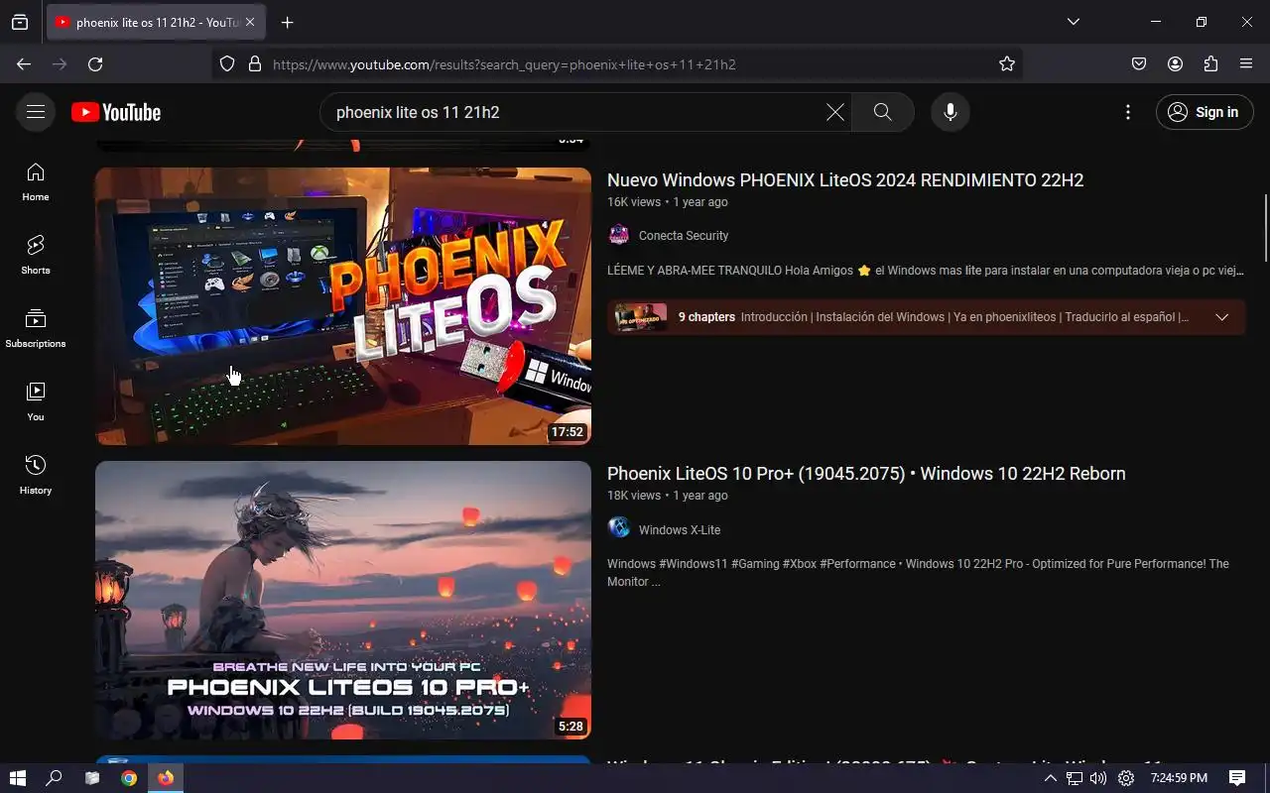Click '18K views' text
The height and width of the screenshot is (793, 1270).
coord(634,496)
